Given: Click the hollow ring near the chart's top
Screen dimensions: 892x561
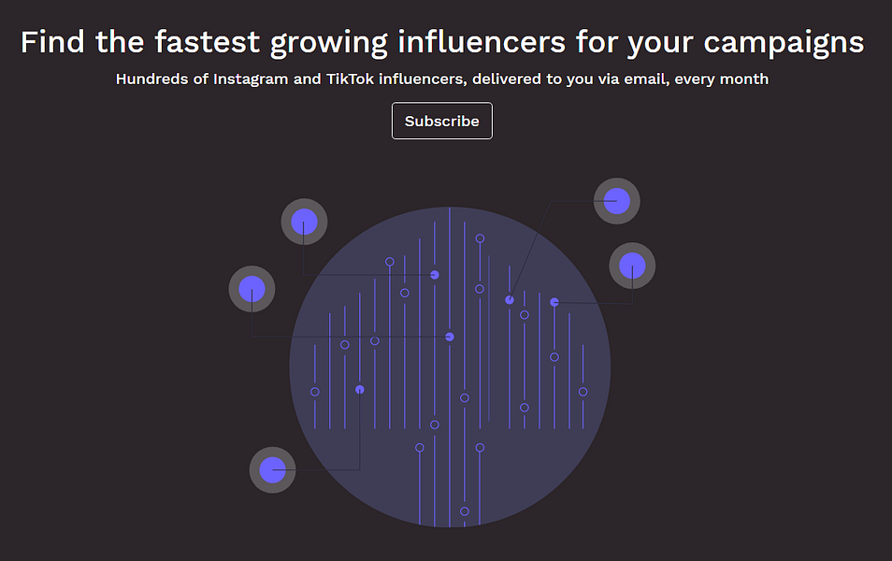Looking at the screenshot, I should point(480,237).
